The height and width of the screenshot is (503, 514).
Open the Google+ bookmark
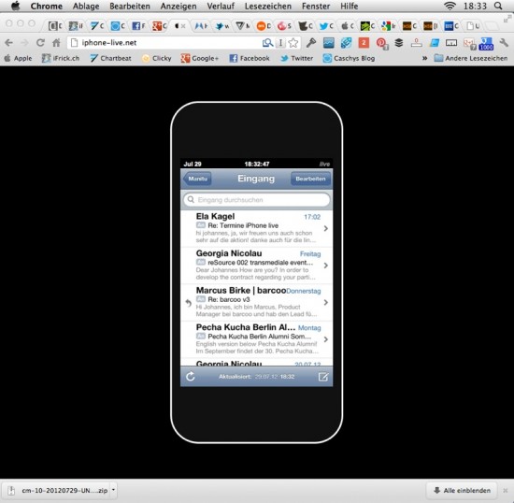click(x=200, y=58)
